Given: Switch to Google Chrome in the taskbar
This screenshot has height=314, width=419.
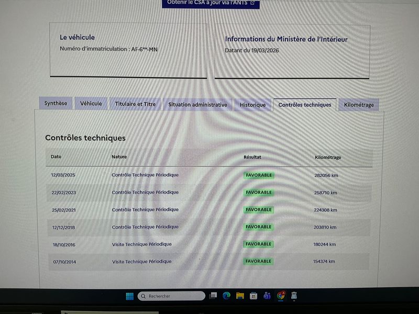Looking at the screenshot, I should coord(281,296).
